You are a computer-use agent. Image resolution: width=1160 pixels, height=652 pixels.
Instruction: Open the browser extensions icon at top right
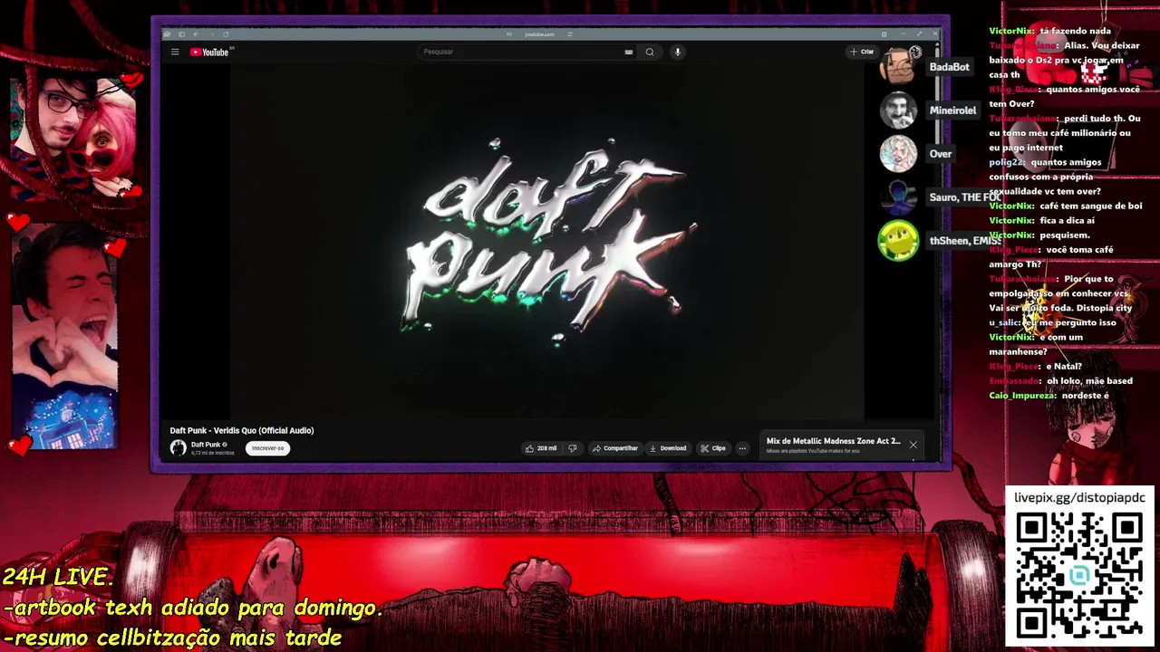(884, 34)
